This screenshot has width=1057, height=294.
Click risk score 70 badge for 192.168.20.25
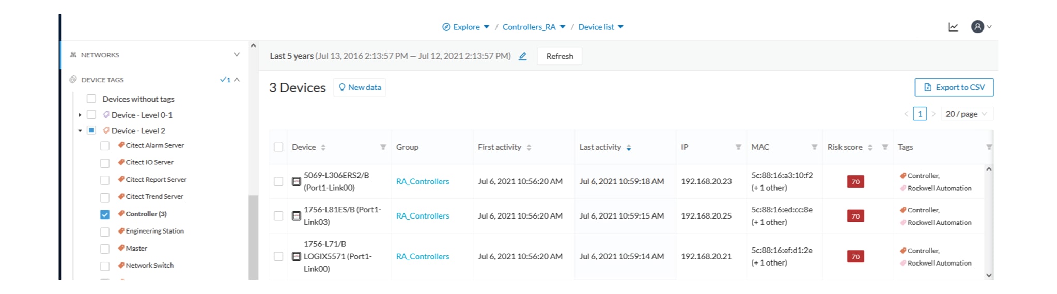[856, 216]
